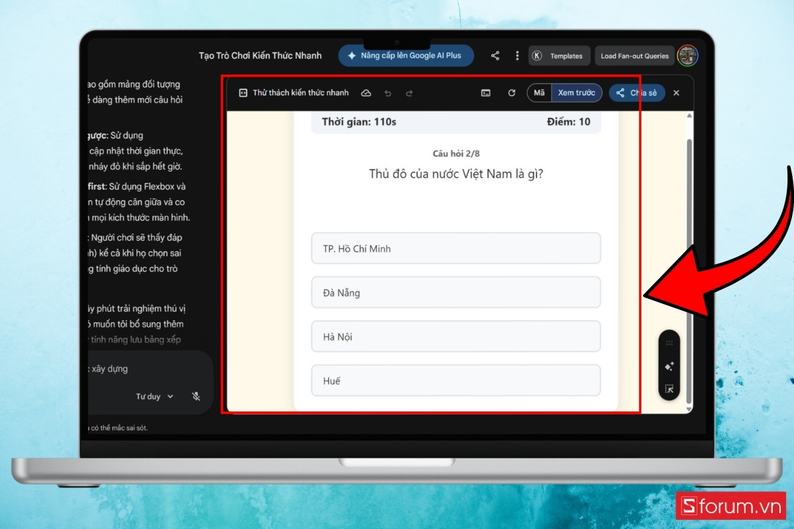
Task: Open the Tư duy model dropdown
Action: pyautogui.click(x=155, y=397)
